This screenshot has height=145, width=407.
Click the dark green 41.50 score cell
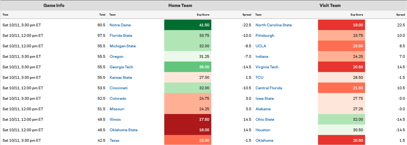pos(188,25)
